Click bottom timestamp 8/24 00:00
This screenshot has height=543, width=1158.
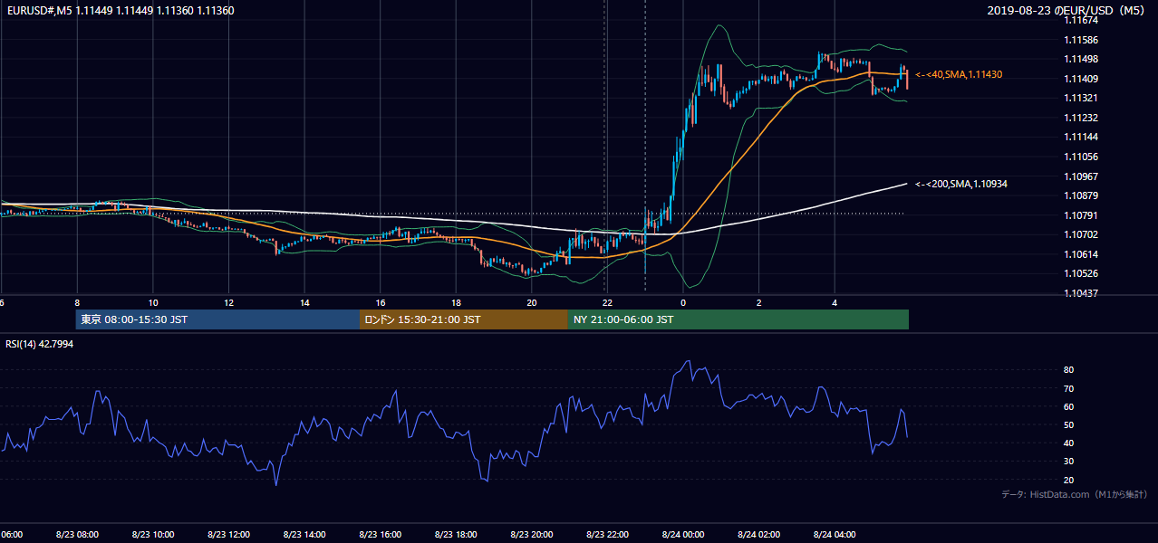coord(684,535)
